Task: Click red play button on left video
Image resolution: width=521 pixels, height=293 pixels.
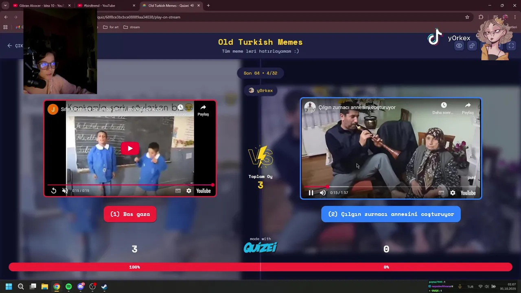Action: point(130,149)
